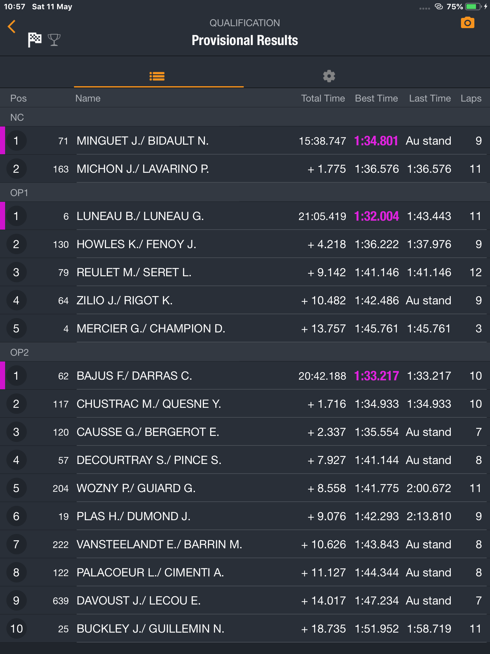490x654 pixels.
Task: Tap the position 10 badge for BUCKLEY
Action: 16,629
